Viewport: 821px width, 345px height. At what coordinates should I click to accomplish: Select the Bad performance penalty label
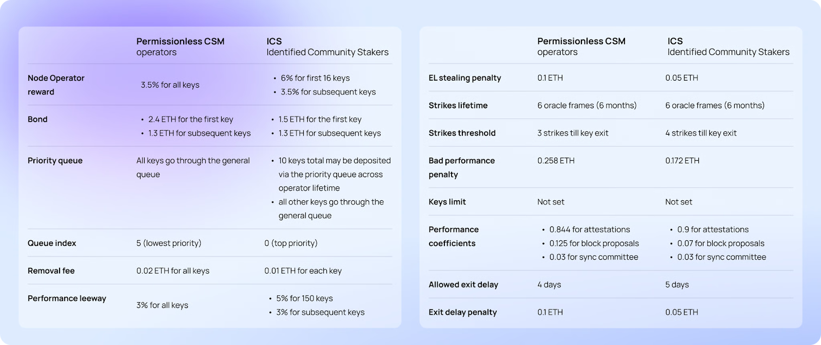[x=461, y=167]
